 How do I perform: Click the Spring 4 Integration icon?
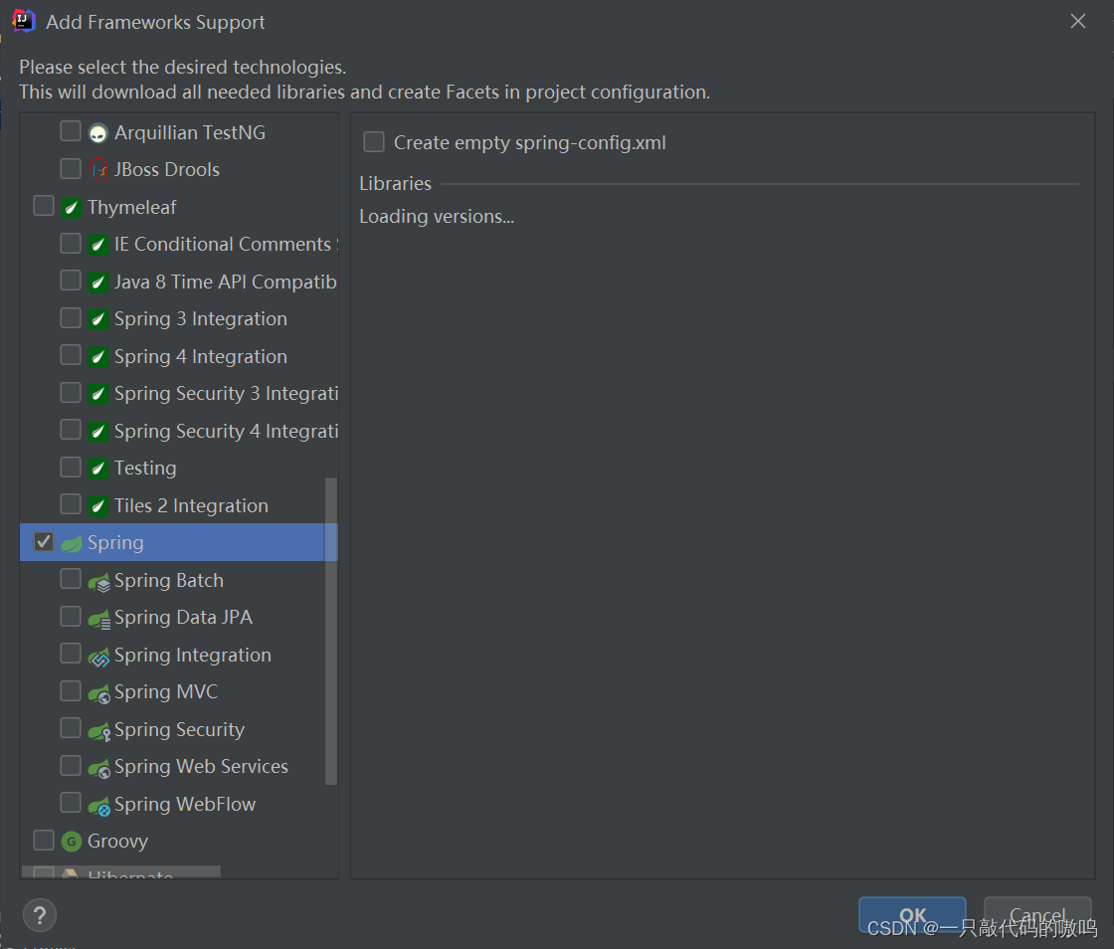(x=98, y=356)
